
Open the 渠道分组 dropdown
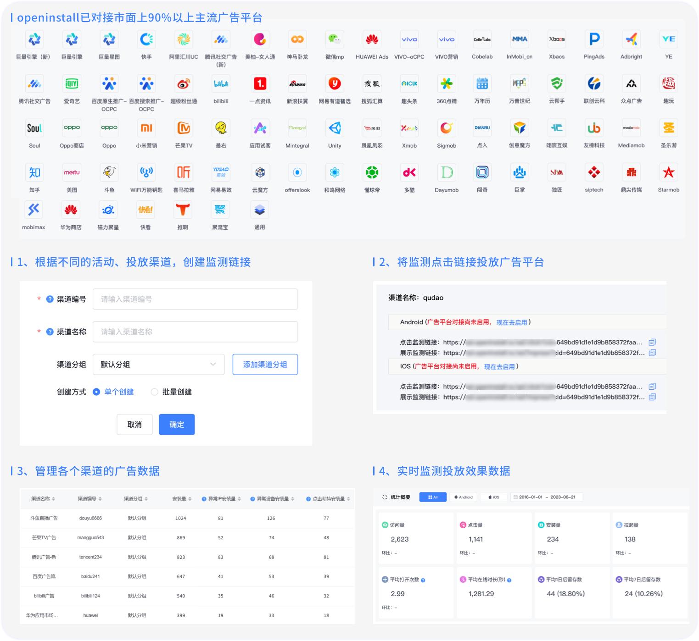(158, 365)
